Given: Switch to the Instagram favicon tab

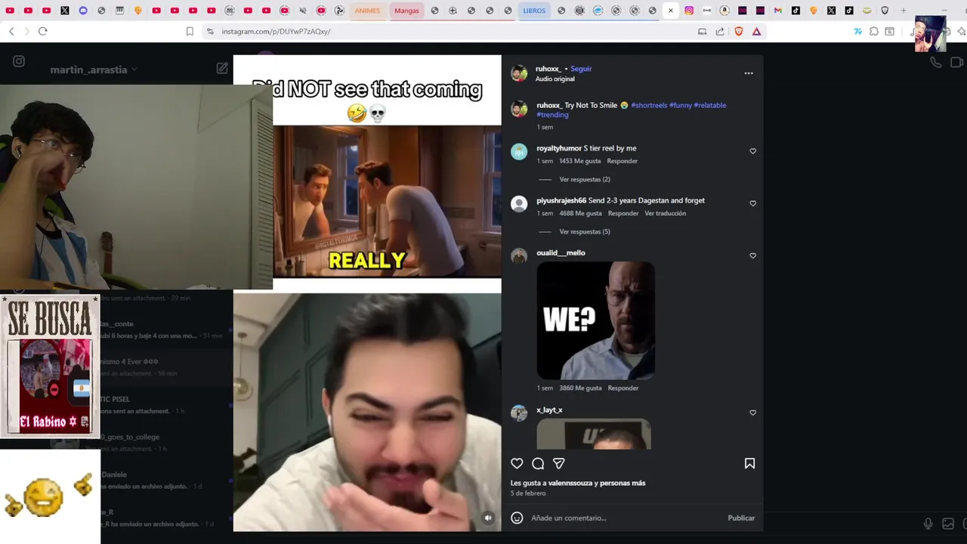Looking at the screenshot, I should click(x=689, y=11).
